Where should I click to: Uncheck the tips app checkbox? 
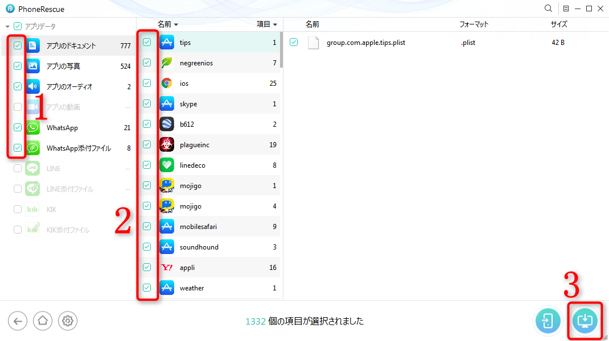click(x=147, y=42)
